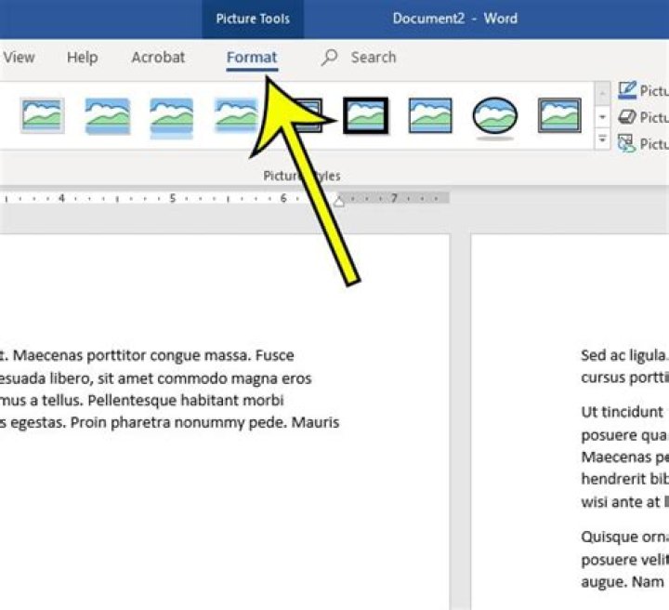Open the Acrobat tab
Image resolution: width=669 pixels, height=610 pixels.
coord(158,58)
